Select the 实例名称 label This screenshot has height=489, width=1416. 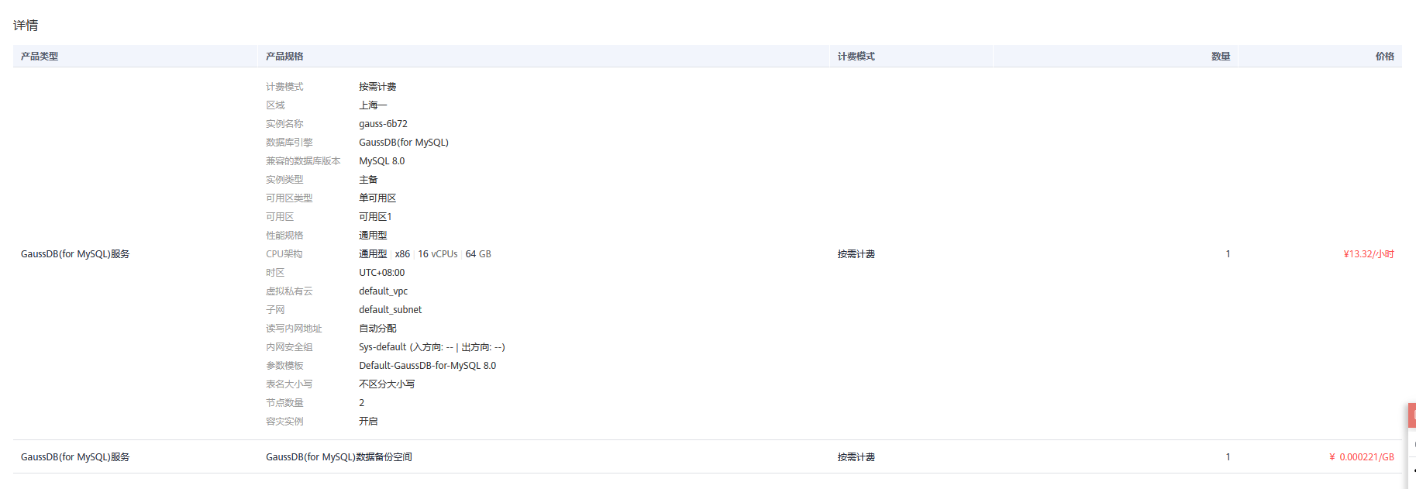284,124
